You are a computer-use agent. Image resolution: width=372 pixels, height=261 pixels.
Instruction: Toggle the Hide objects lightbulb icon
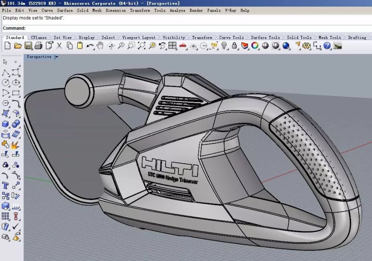224,46
